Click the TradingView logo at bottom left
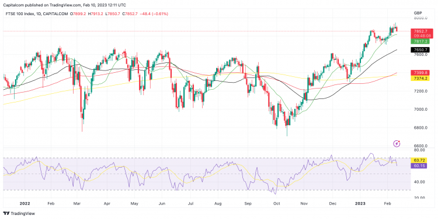Screen dimensions: 438x219 click(x=19, y=213)
